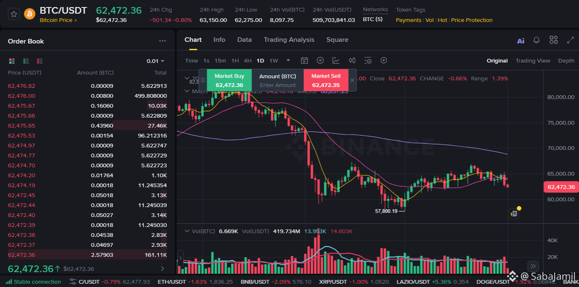This screenshot has width=579, height=287.
Task: Switch to Trading View chart
Action: point(533,60)
